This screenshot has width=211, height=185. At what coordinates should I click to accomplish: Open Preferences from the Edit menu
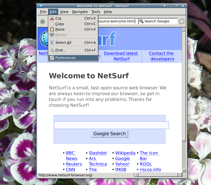pyautogui.click(x=73, y=58)
